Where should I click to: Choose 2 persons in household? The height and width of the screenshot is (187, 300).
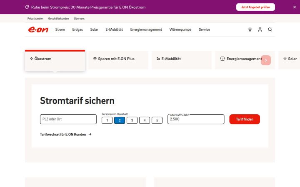120,121
